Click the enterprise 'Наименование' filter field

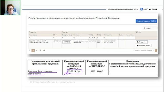click(x=40, y=38)
